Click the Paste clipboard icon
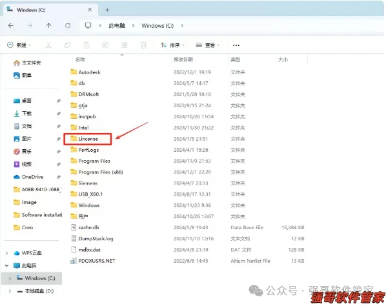 pyautogui.click(x=86, y=45)
